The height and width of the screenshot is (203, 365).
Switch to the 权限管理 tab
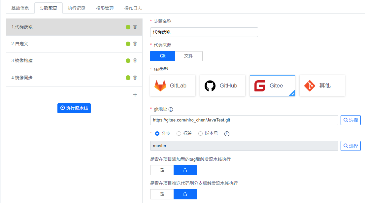point(105,8)
